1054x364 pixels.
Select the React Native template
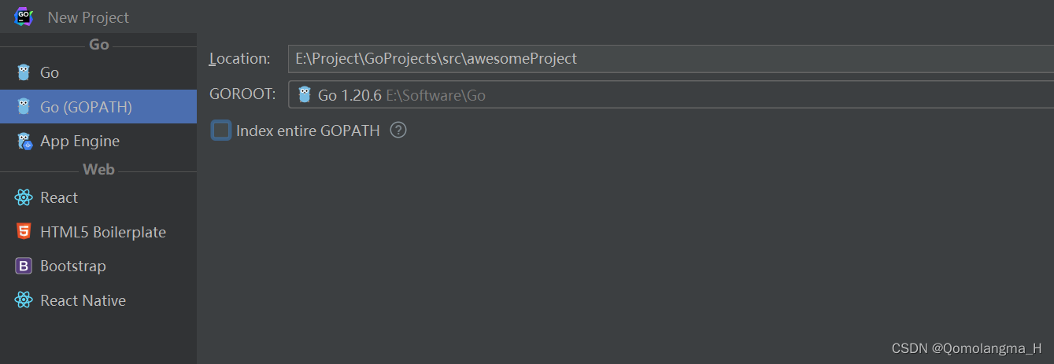(83, 300)
